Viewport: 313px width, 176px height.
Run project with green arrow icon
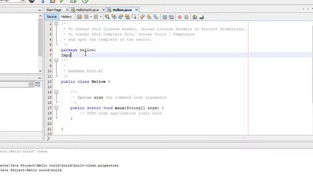click(x=62, y=1)
